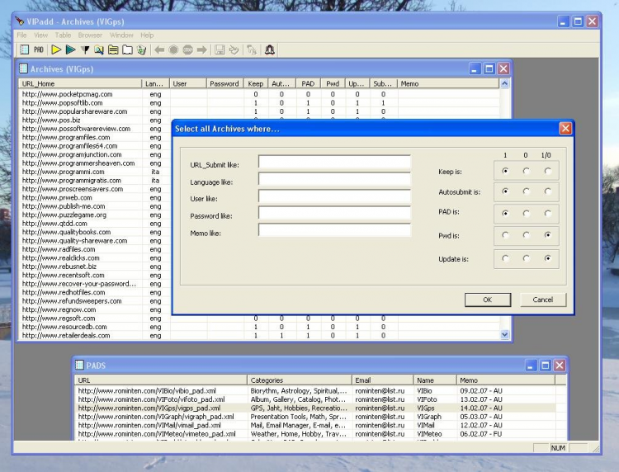This screenshot has width=619, height=472.
Task: Set 'Update is' to 1
Action: (x=505, y=258)
